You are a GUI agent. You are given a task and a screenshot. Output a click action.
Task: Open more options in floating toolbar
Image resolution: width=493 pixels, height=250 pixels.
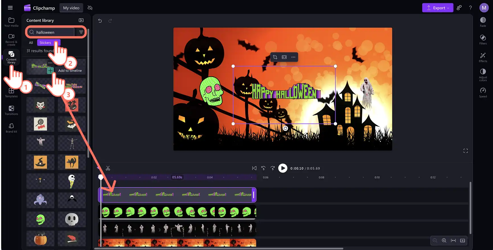point(293,57)
